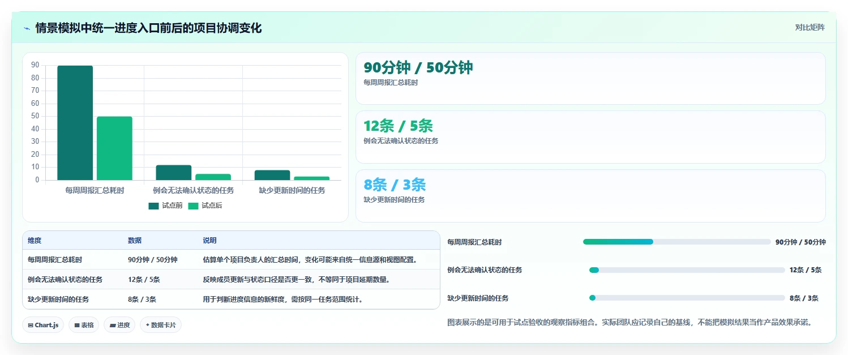Image resolution: width=848 pixels, height=355 pixels.
Task: Click the 对比矩阵 label in the header
Action: click(x=810, y=27)
